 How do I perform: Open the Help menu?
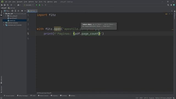(x=56, y=2)
